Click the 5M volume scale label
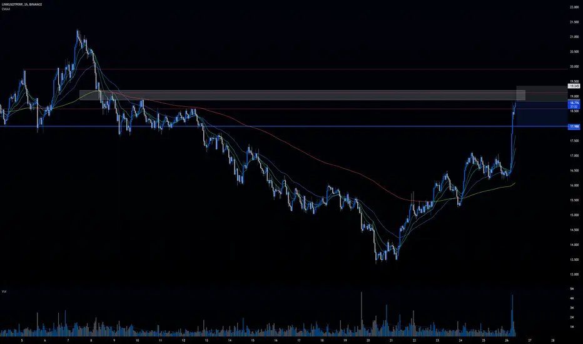 tap(572, 288)
